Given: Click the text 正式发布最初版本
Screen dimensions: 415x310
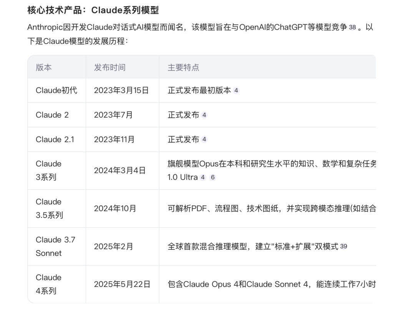Looking at the screenshot, I should coord(199,91).
